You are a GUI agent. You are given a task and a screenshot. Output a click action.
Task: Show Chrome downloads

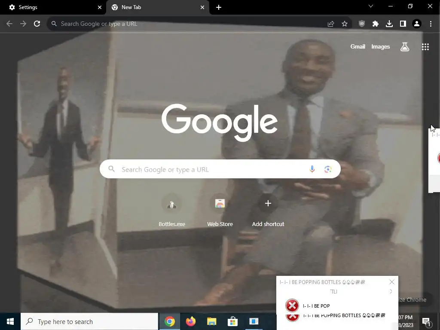[389, 24]
